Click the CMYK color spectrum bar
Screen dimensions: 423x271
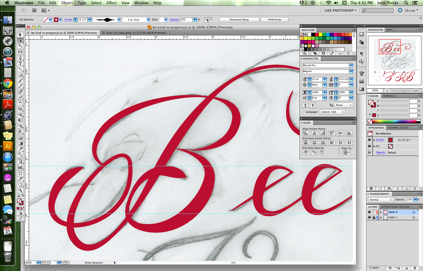(394, 121)
